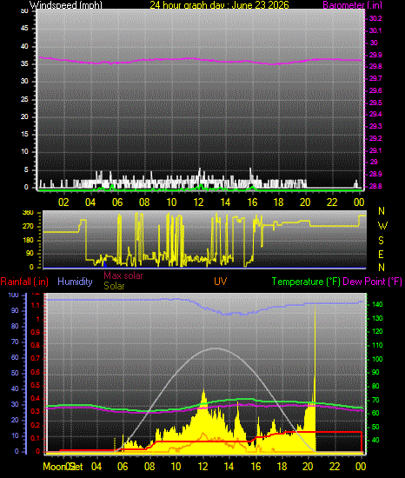Click the Moonset label under bottom chart
405x478 pixels.
[x=63, y=467]
